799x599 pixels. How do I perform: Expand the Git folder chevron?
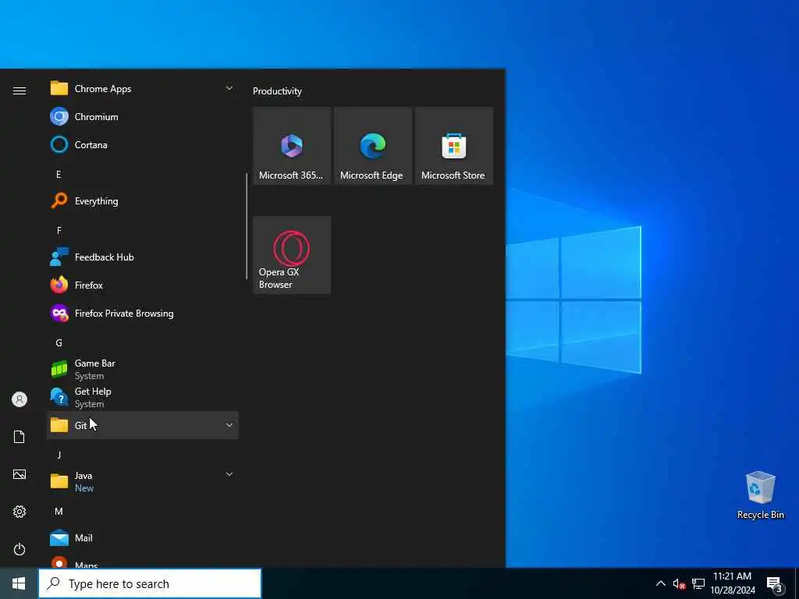tap(229, 425)
